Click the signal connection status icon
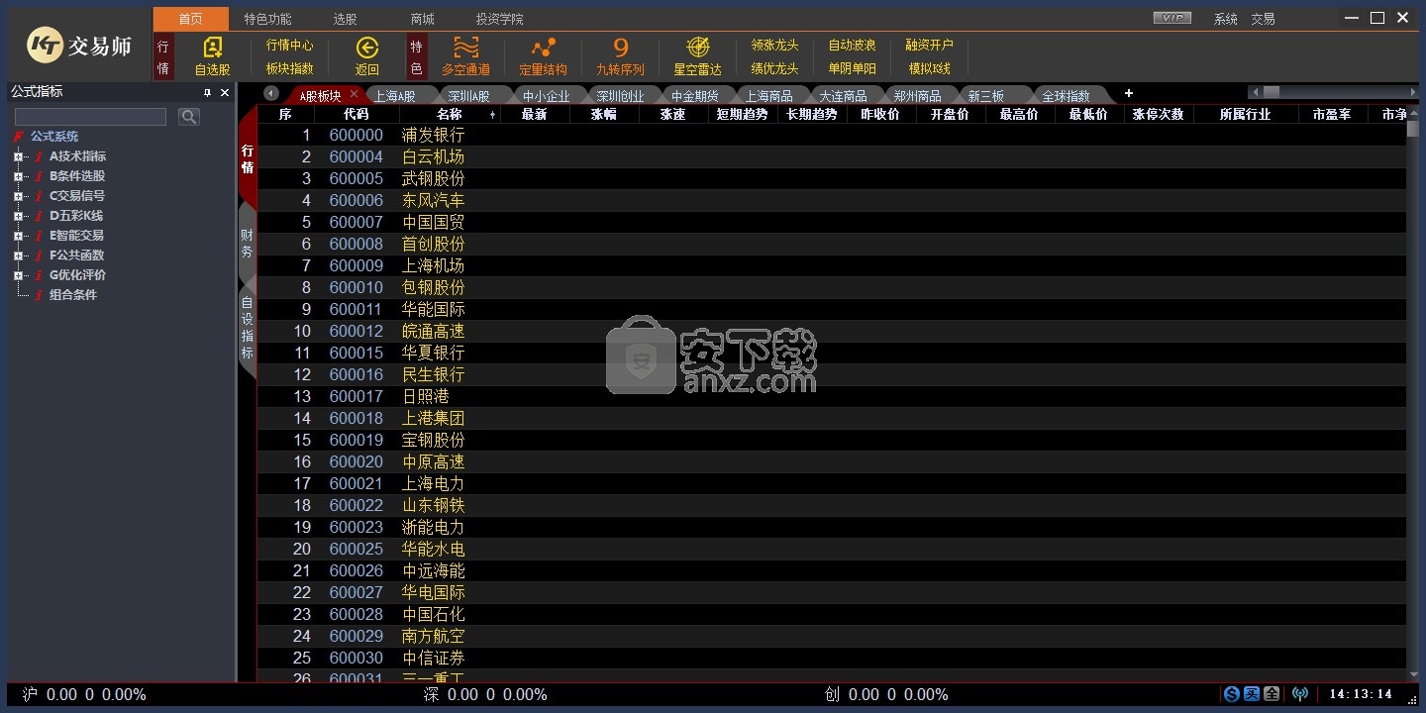Viewport: 1426px width, 713px height. tap(1300, 694)
